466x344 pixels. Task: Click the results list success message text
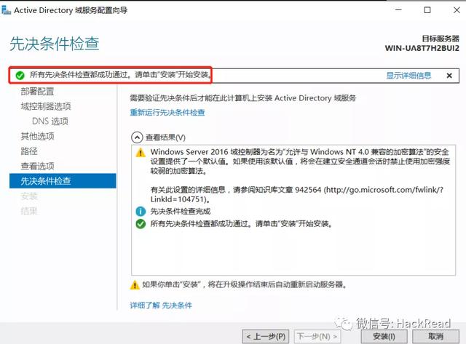241,224
